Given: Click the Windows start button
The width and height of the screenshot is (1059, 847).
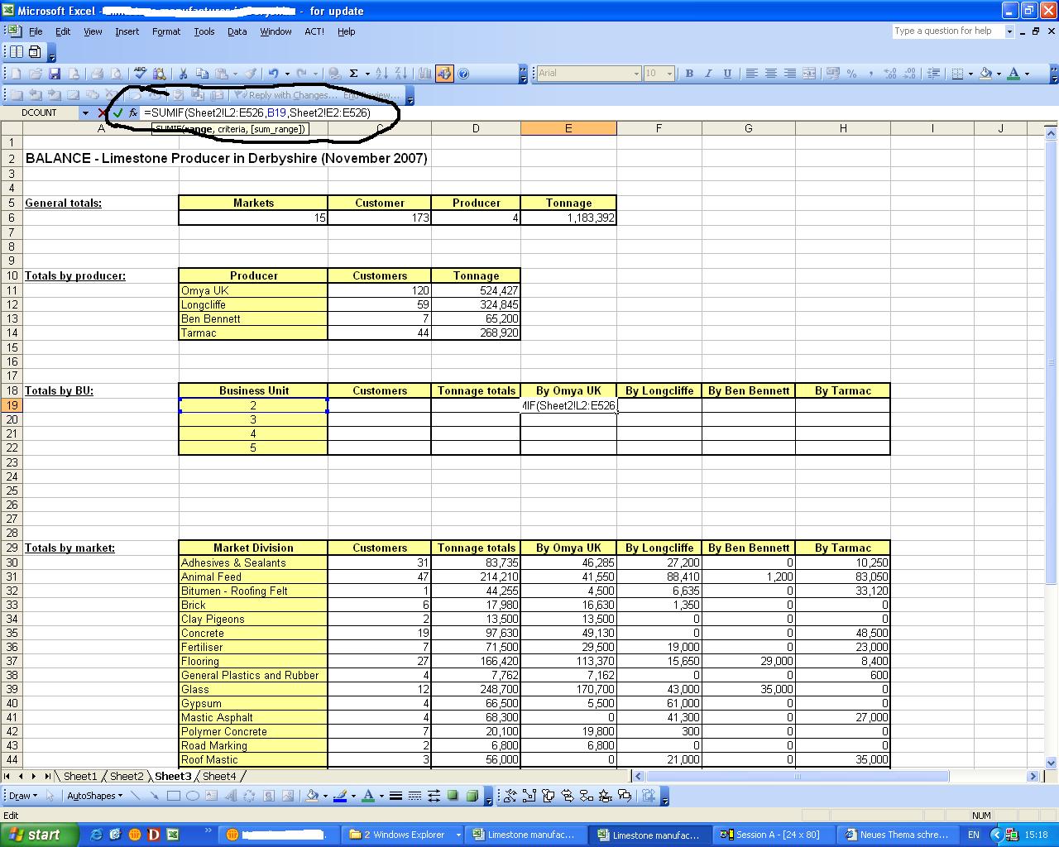Looking at the screenshot, I should (39, 835).
